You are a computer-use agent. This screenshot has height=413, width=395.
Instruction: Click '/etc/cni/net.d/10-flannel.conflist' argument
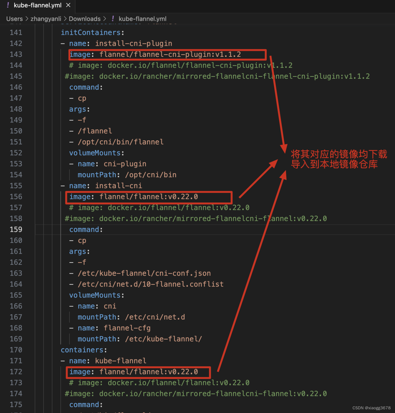[151, 284]
